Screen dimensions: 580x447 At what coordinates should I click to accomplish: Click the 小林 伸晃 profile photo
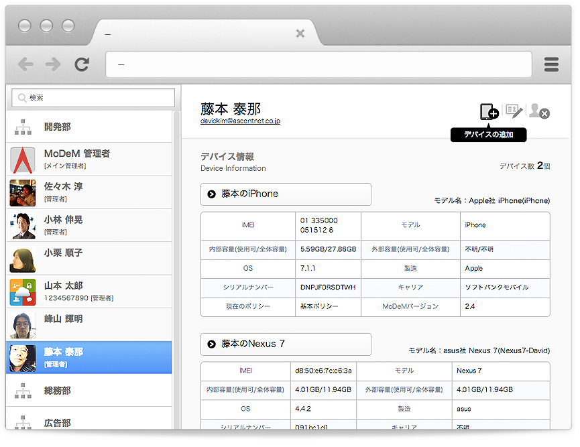pos(23,225)
